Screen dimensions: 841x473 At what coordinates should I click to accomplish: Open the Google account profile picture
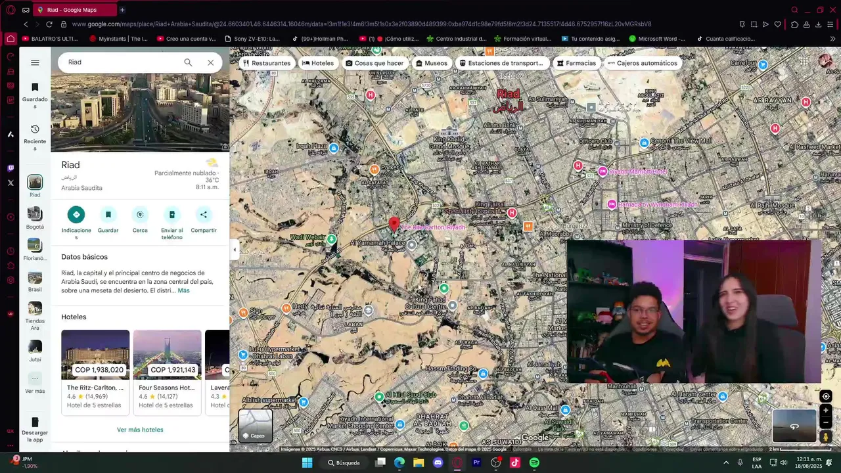click(x=825, y=61)
